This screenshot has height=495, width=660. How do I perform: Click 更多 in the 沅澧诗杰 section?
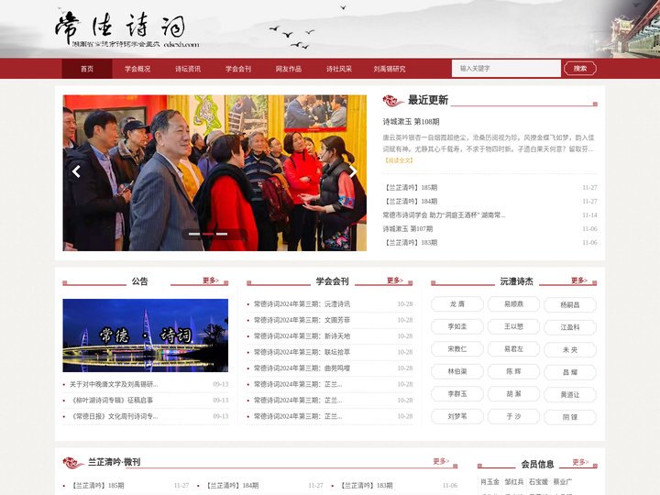(x=579, y=280)
